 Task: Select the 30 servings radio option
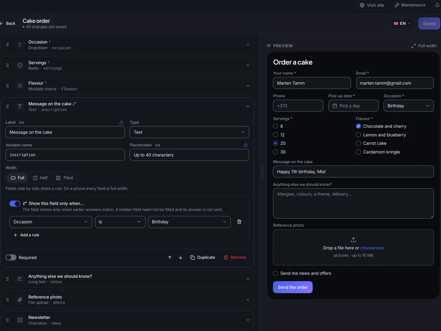pos(275,152)
